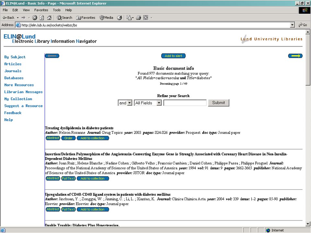Click the Internet zone status bar icon

tap(268, 230)
